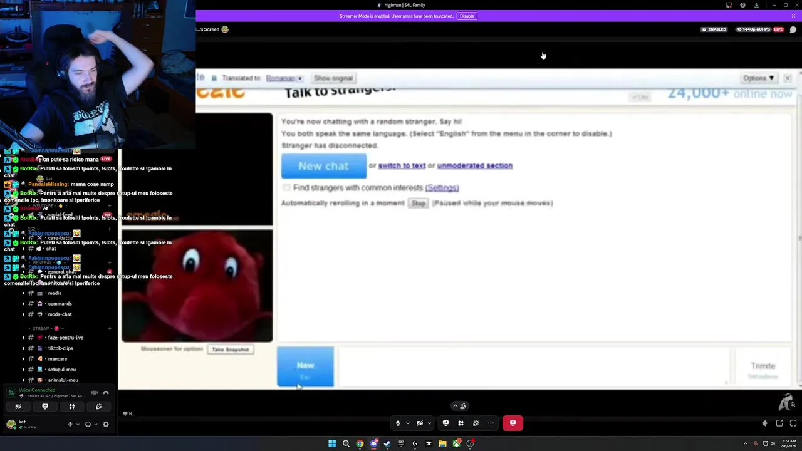
Task: Open user settings gear icon
Action: tap(106, 424)
